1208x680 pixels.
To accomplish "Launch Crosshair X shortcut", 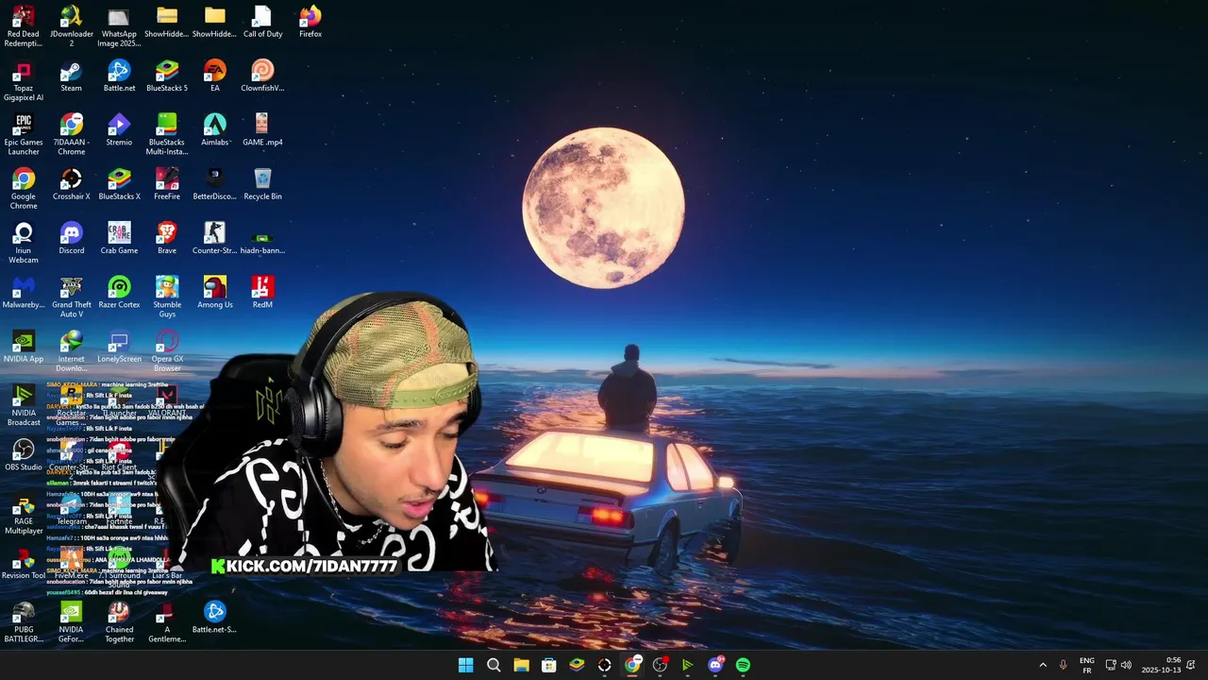I will point(72,184).
